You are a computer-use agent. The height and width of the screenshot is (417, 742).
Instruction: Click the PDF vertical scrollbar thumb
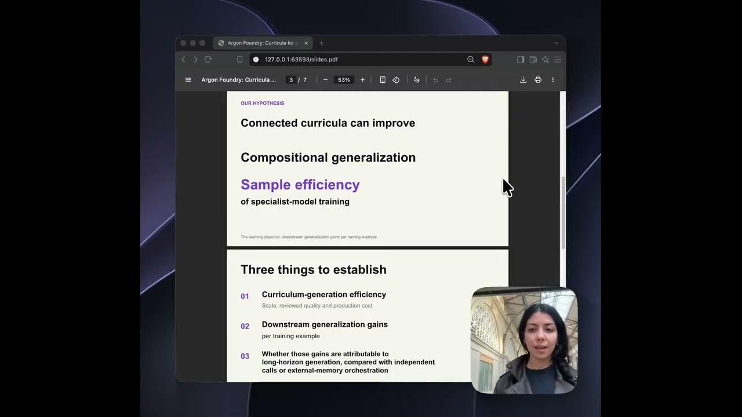tap(562, 212)
